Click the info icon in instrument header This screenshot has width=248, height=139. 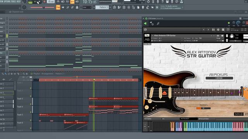222,36
